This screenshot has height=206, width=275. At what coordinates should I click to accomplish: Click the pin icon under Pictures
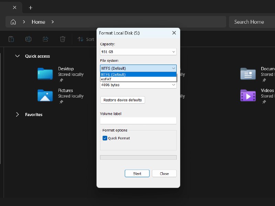(x=61, y=102)
